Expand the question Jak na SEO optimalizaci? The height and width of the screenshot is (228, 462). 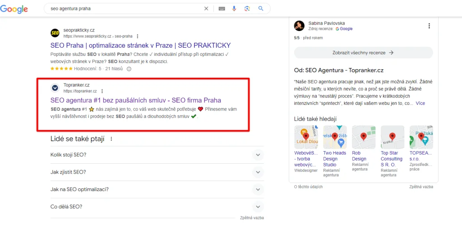click(157, 189)
